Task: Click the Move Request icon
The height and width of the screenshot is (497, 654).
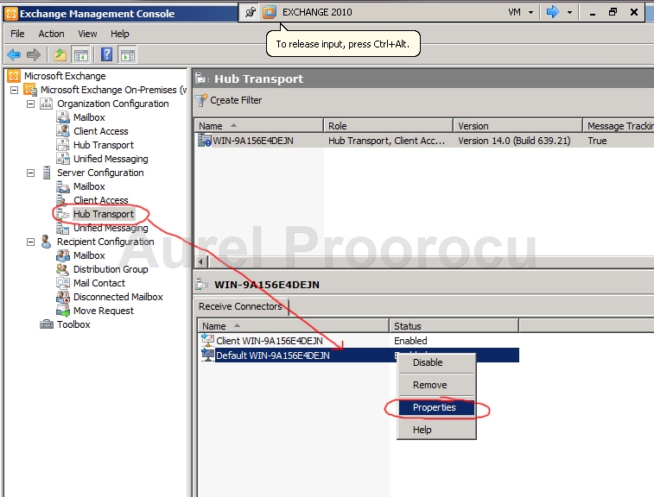Action: coord(62,311)
